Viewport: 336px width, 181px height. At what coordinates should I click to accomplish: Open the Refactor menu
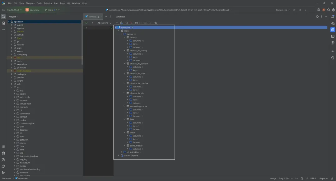click(x=48, y=3)
